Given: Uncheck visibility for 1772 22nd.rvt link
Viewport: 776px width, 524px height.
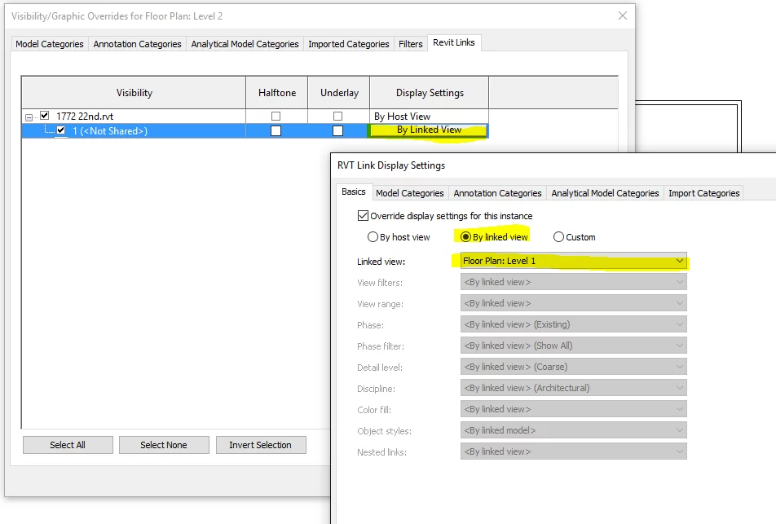Looking at the screenshot, I should click(45, 116).
